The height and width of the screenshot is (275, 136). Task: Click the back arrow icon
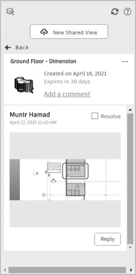click(8, 47)
